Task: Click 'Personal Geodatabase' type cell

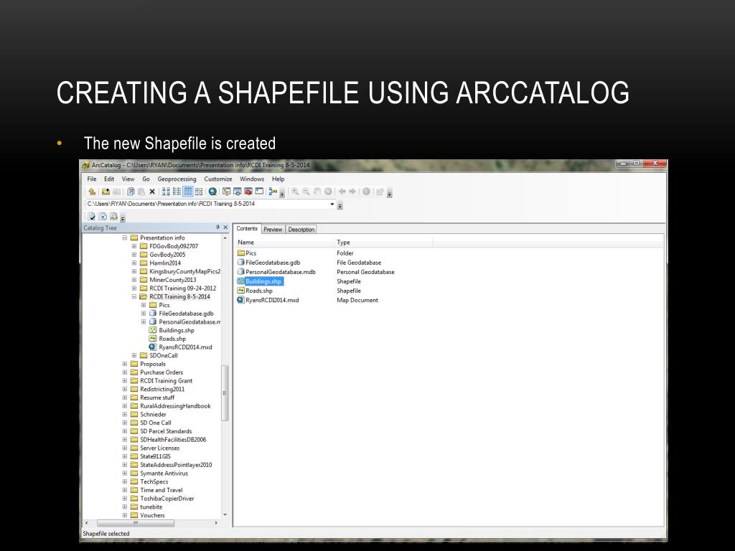Action: 365,272
